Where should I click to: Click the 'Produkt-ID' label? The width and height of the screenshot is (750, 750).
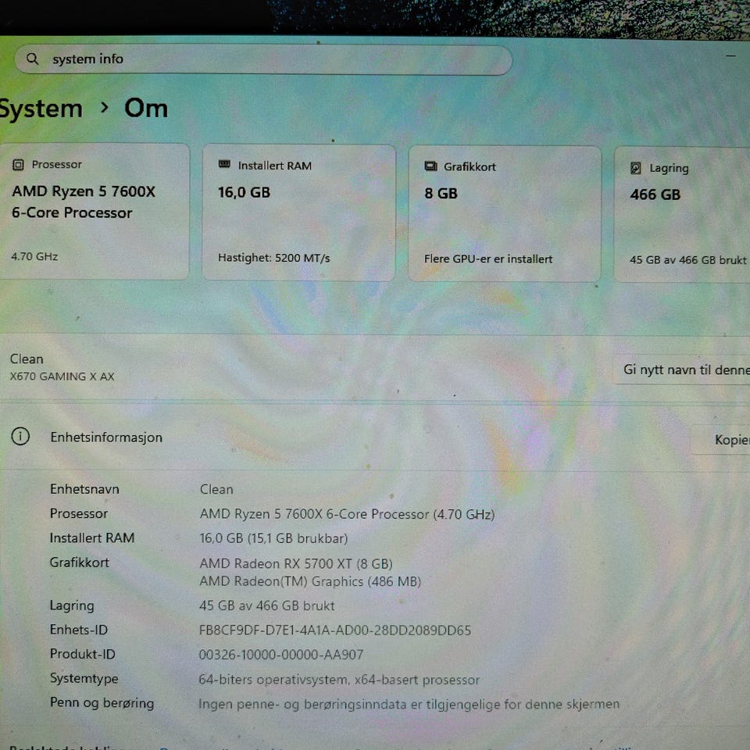82,654
